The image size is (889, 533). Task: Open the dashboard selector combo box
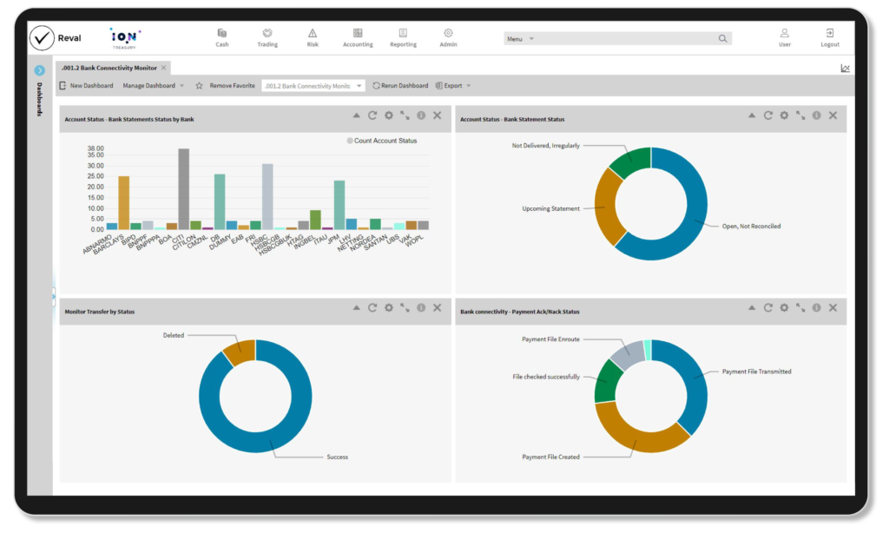313,86
